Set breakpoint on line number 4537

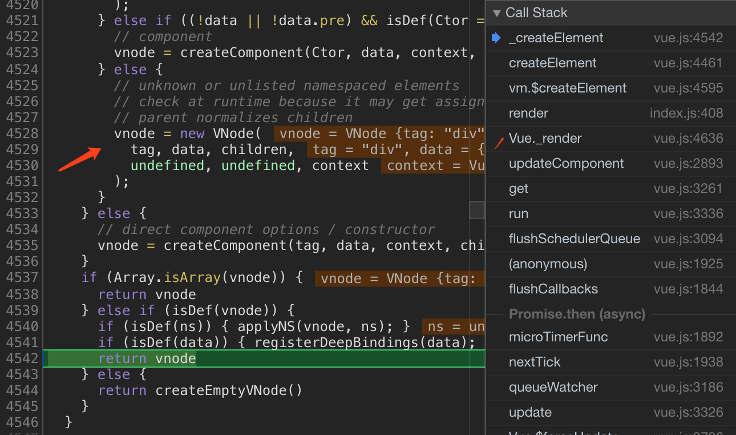[22, 277]
